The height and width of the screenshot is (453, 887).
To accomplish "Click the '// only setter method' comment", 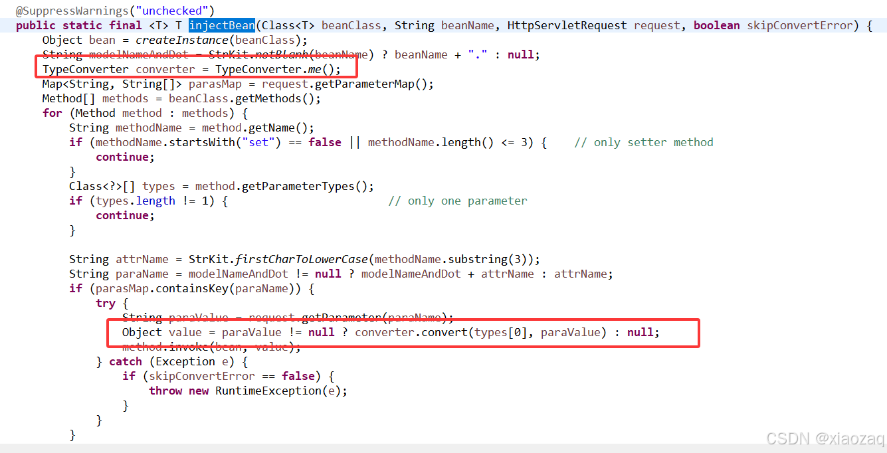I will pyautogui.click(x=644, y=142).
